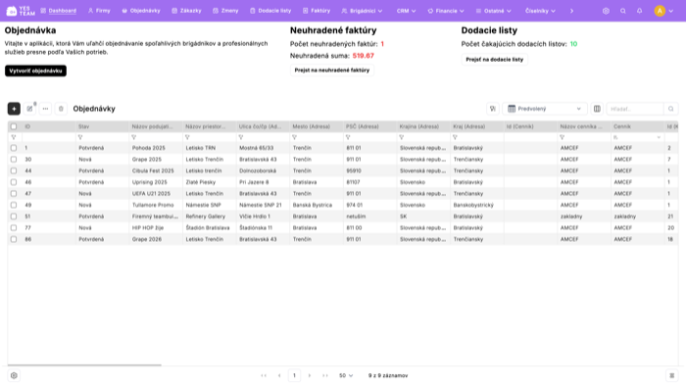Go to the previous page
The width and height of the screenshot is (686, 385).
pos(279,375)
